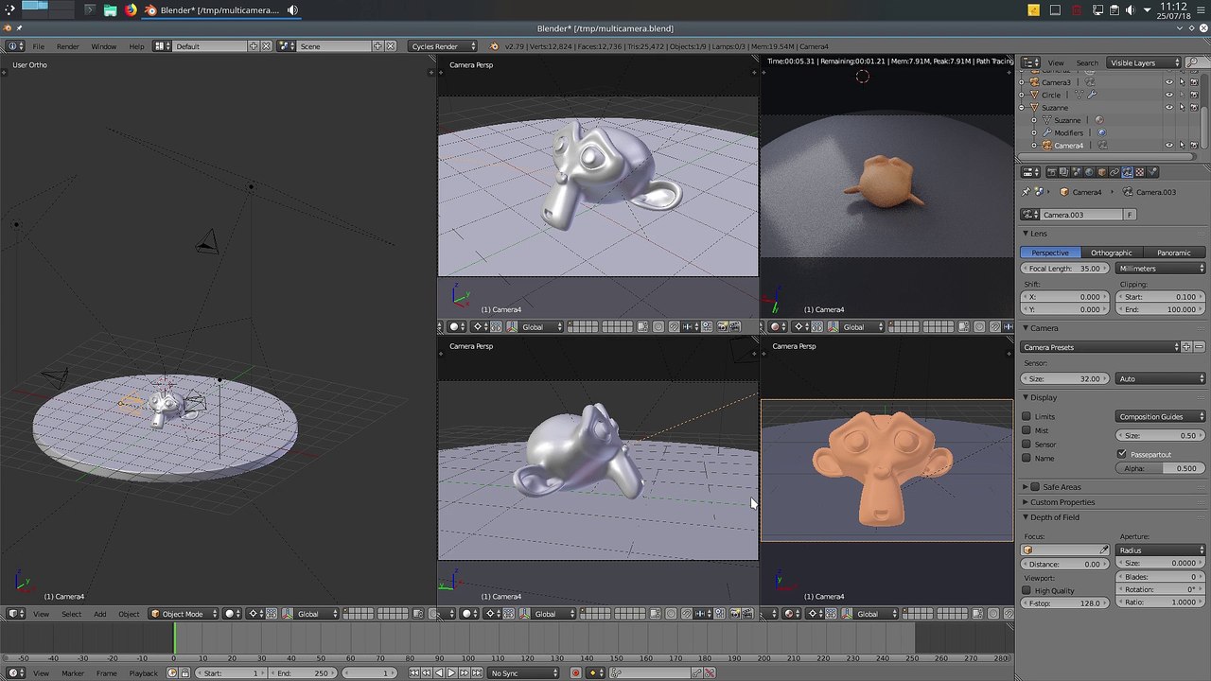Disable the Passepartout checkbox
Image resolution: width=1211 pixels, height=681 pixels.
point(1122,454)
